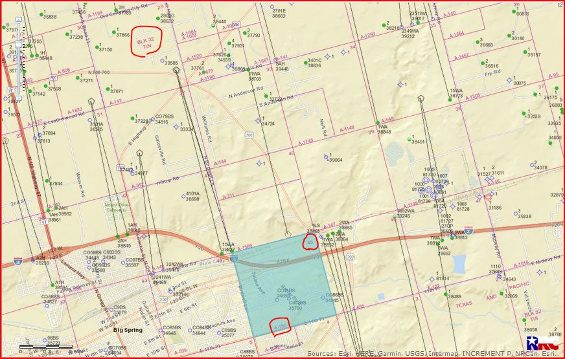Click the Hilltop Rd label
565x359 pixels.
[x=168, y=181]
